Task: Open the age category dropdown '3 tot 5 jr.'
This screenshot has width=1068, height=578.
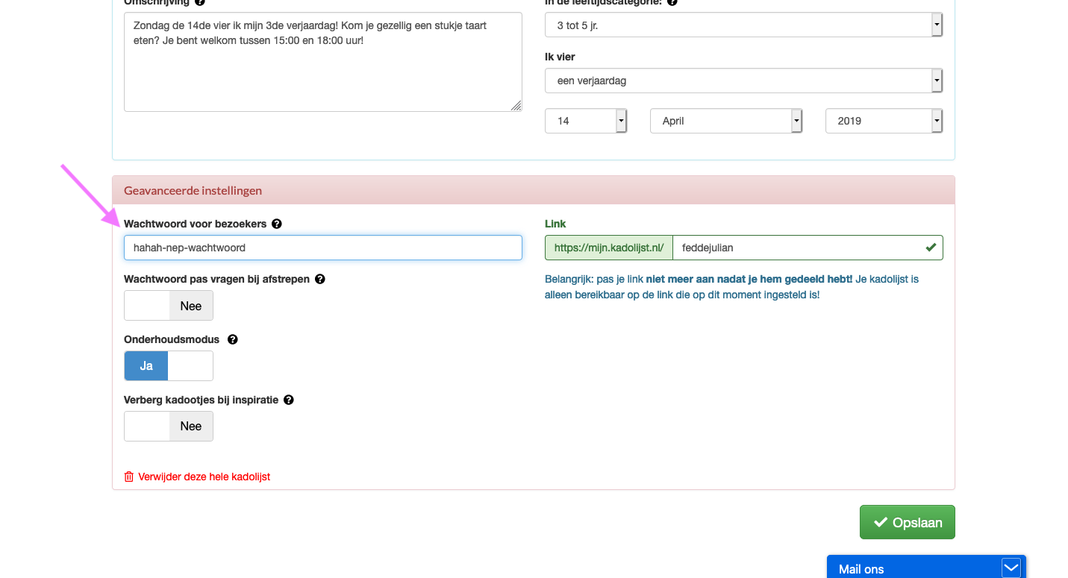Action: click(x=743, y=25)
